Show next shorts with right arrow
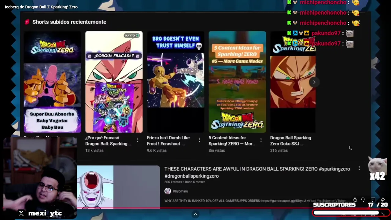The height and width of the screenshot is (220, 391). [x=314, y=82]
